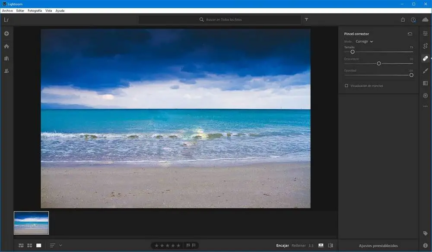Select the Crop and Rotate tool
Screen dimensions: 432x252
tap(425, 46)
